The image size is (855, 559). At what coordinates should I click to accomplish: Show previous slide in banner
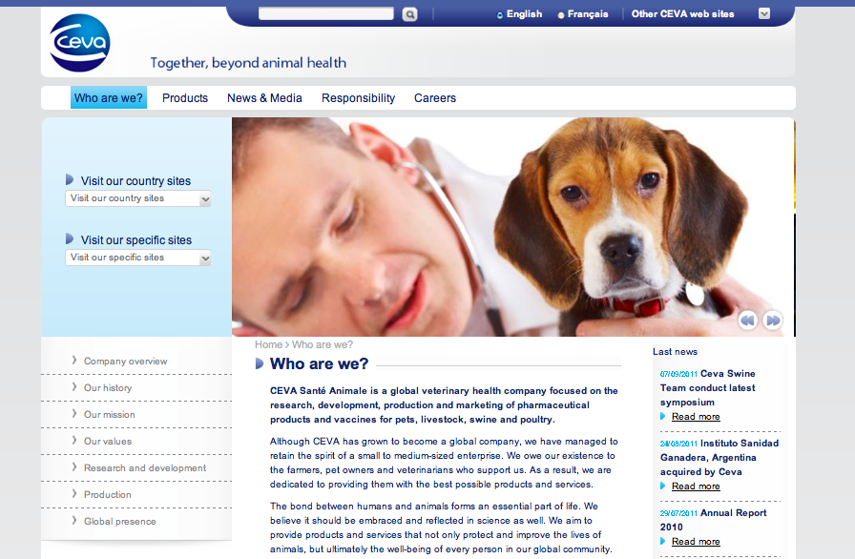point(747,320)
